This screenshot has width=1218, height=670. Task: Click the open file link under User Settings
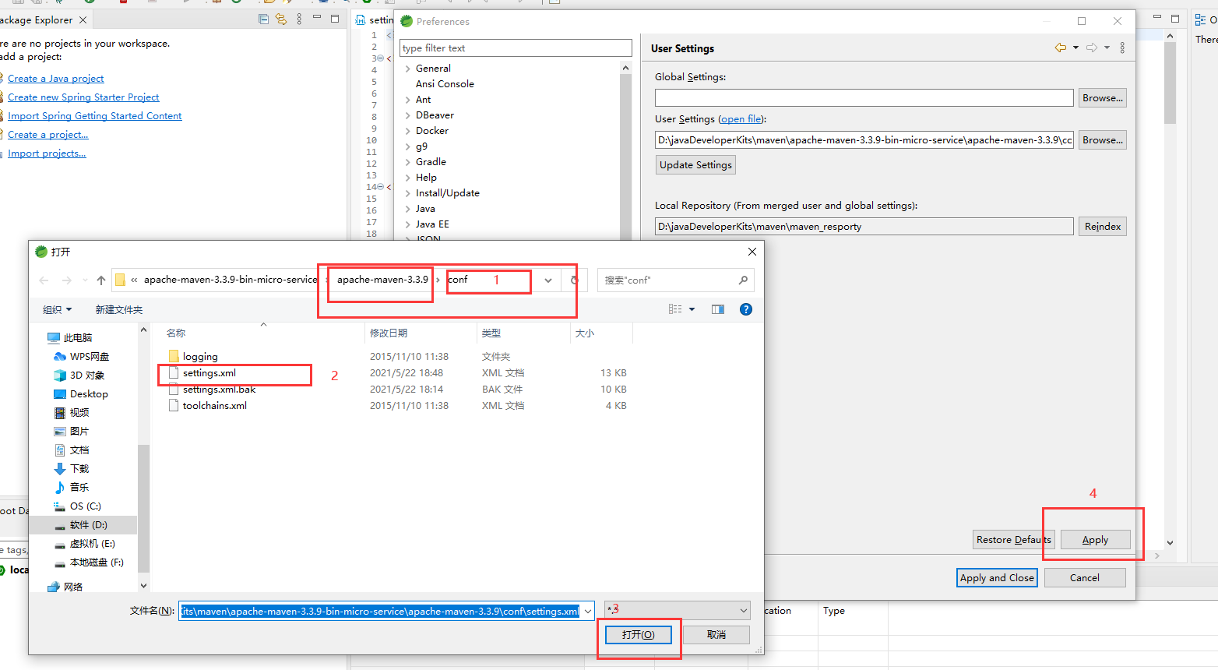pyautogui.click(x=740, y=118)
